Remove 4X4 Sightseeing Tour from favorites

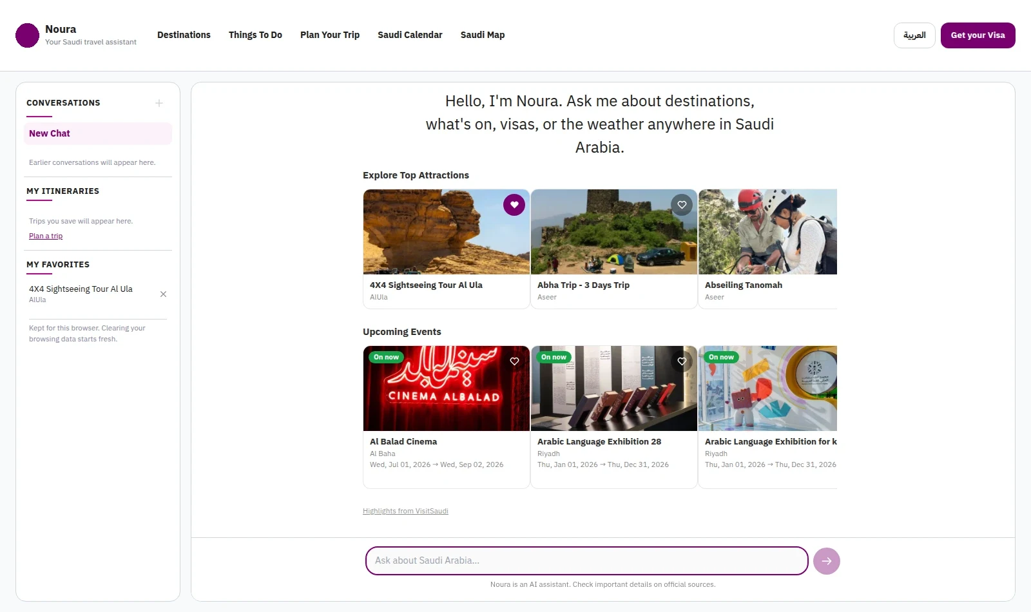(163, 294)
